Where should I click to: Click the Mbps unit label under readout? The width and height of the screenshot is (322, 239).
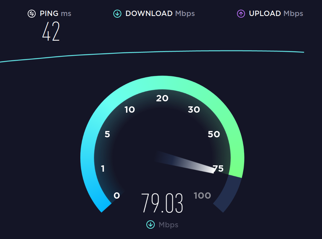click(168, 225)
